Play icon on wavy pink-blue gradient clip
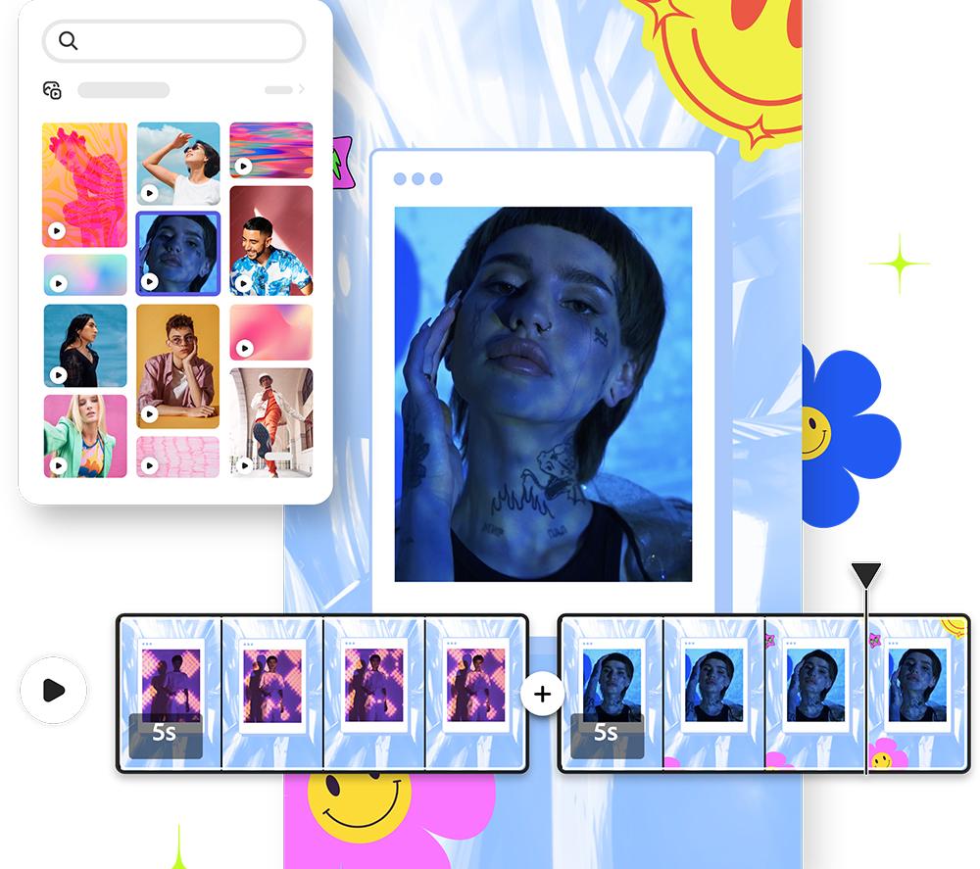The height and width of the screenshot is (869, 980). 243,167
